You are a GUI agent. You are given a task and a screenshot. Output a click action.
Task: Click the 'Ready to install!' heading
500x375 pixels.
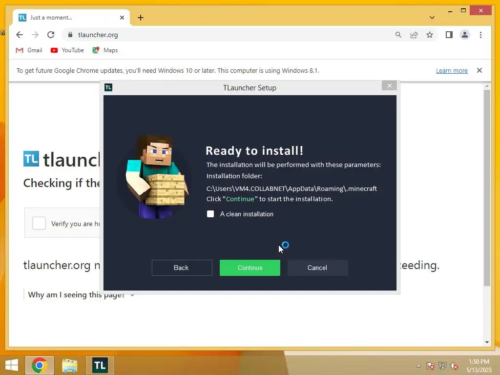[x=254, y=150]
